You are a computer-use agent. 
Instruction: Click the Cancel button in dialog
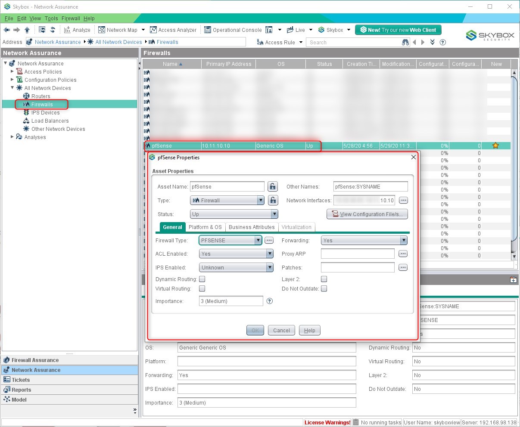281,330
